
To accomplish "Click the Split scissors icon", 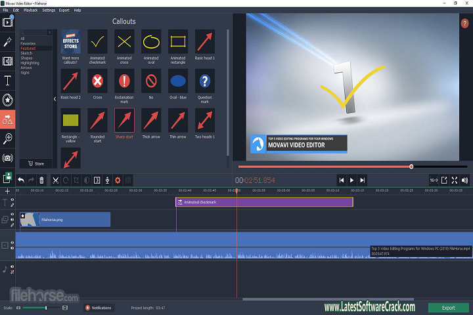I will pyautogui.click(x=56, y=180).
